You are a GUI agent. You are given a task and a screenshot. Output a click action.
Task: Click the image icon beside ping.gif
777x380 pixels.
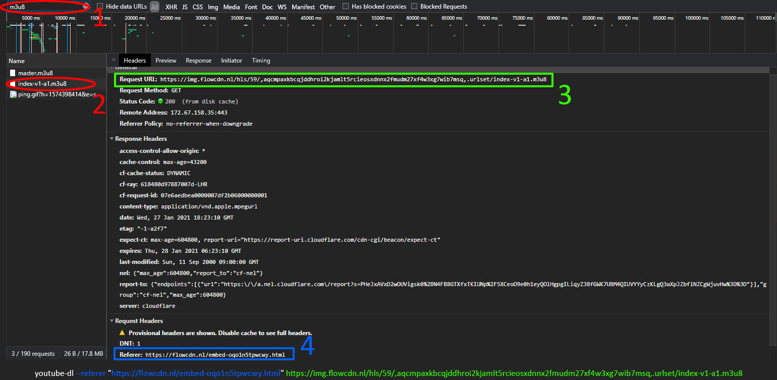pos(13,94)
